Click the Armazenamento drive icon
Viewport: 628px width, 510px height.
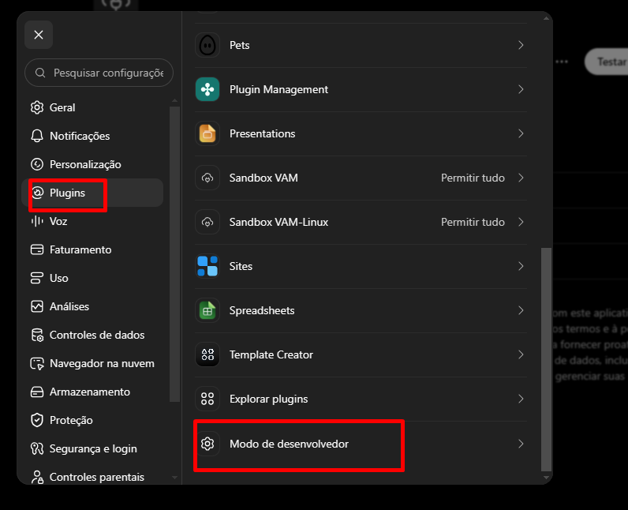37,392
